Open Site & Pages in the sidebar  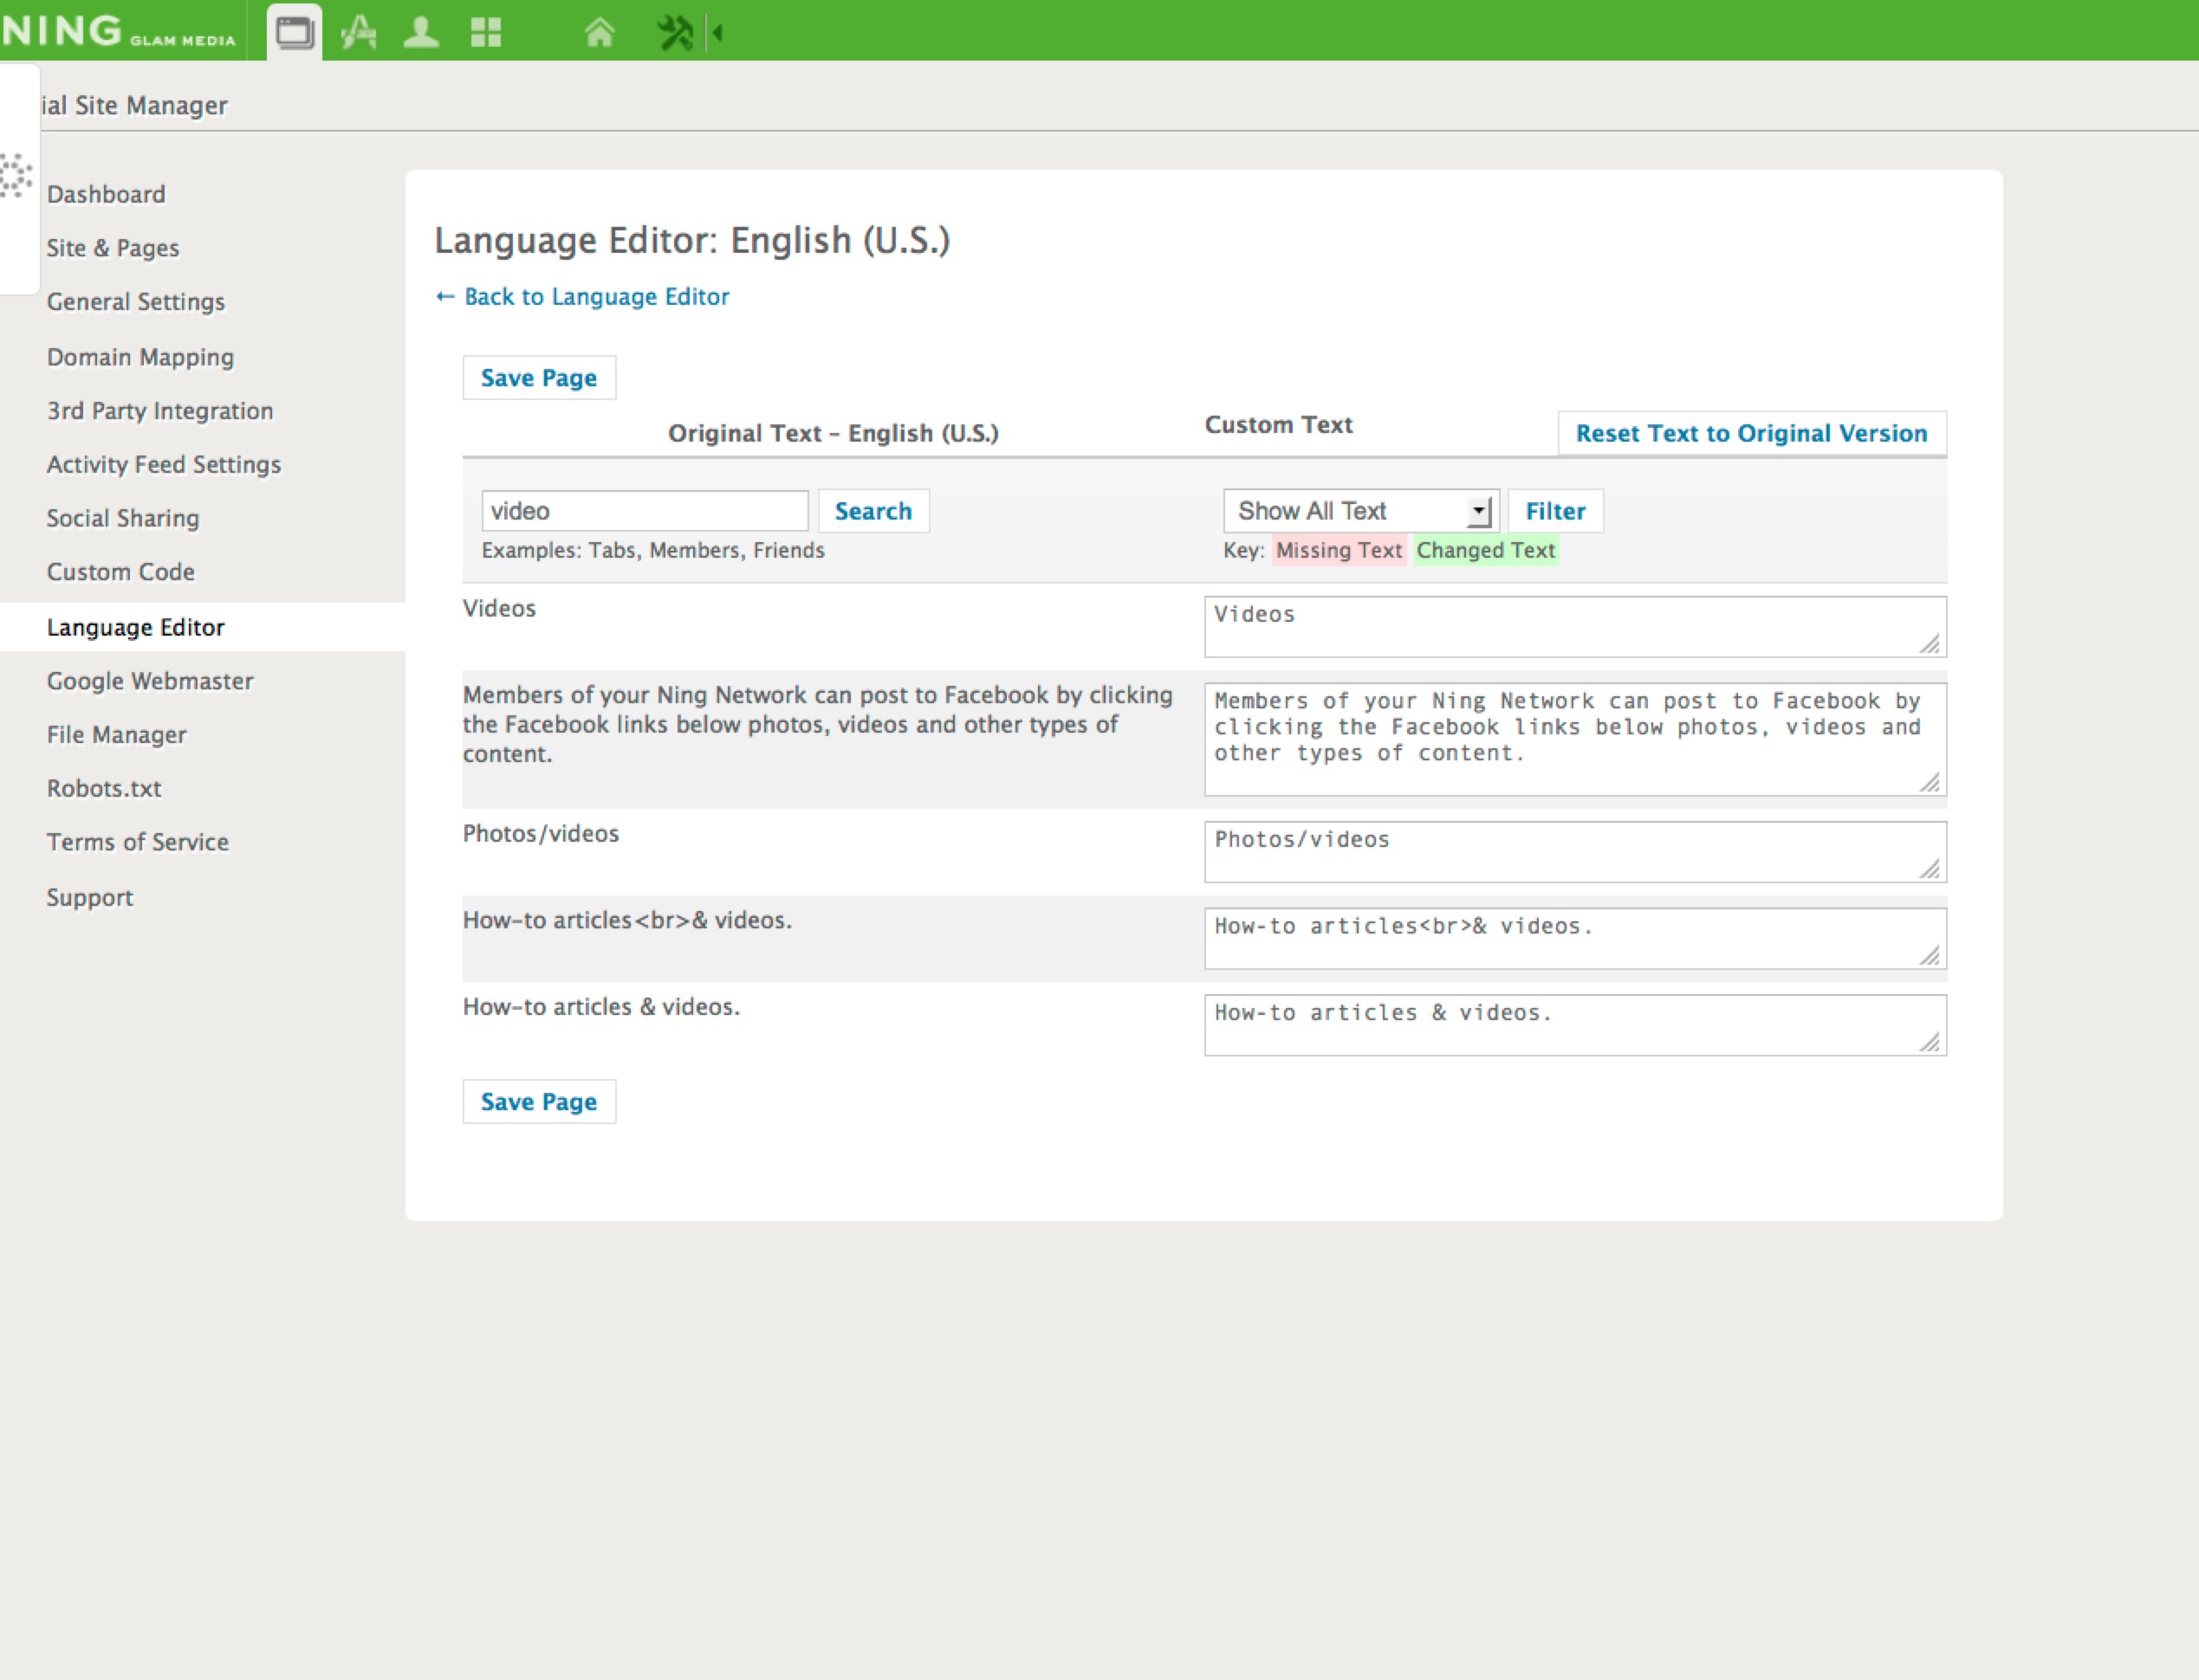pos(113,248)
